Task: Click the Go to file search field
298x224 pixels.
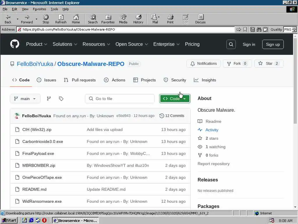Action: [120, 99]
